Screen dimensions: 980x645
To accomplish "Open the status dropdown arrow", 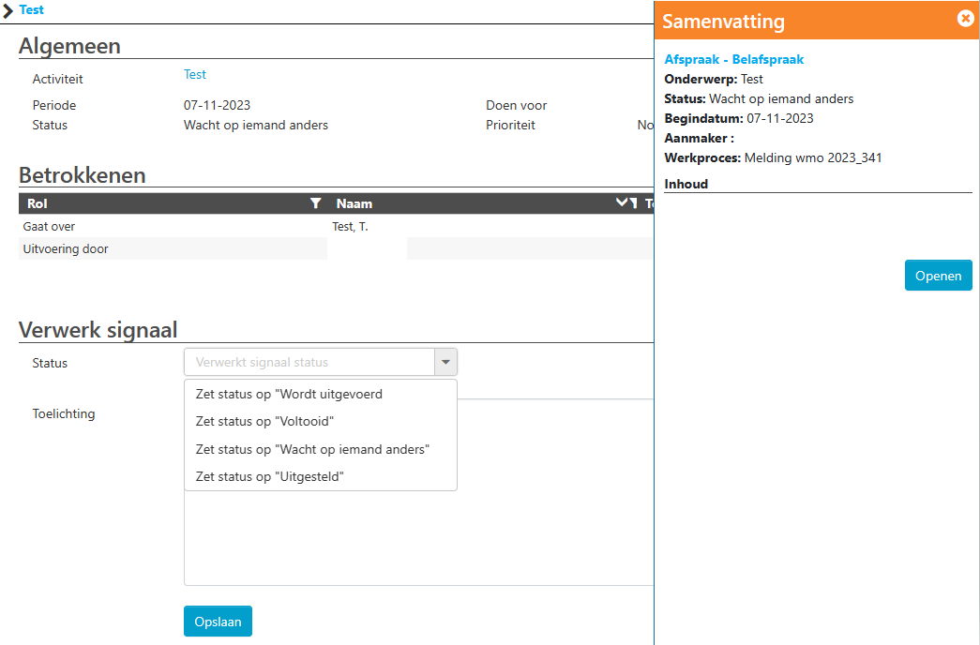I will (445, 363).
